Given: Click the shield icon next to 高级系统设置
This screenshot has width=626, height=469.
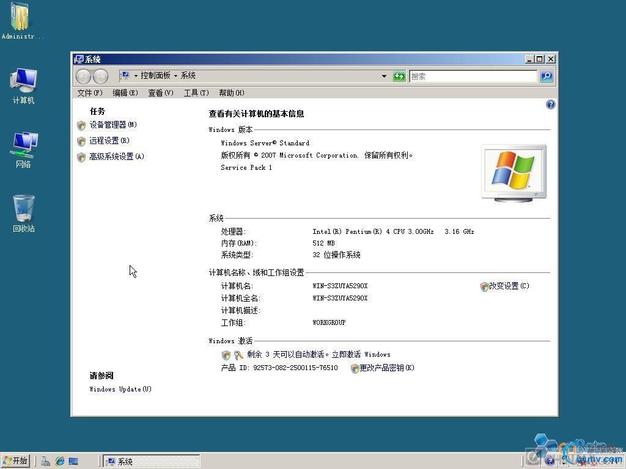Looking at the screenshot, I should pyautogui.click(x=81, y=157).
